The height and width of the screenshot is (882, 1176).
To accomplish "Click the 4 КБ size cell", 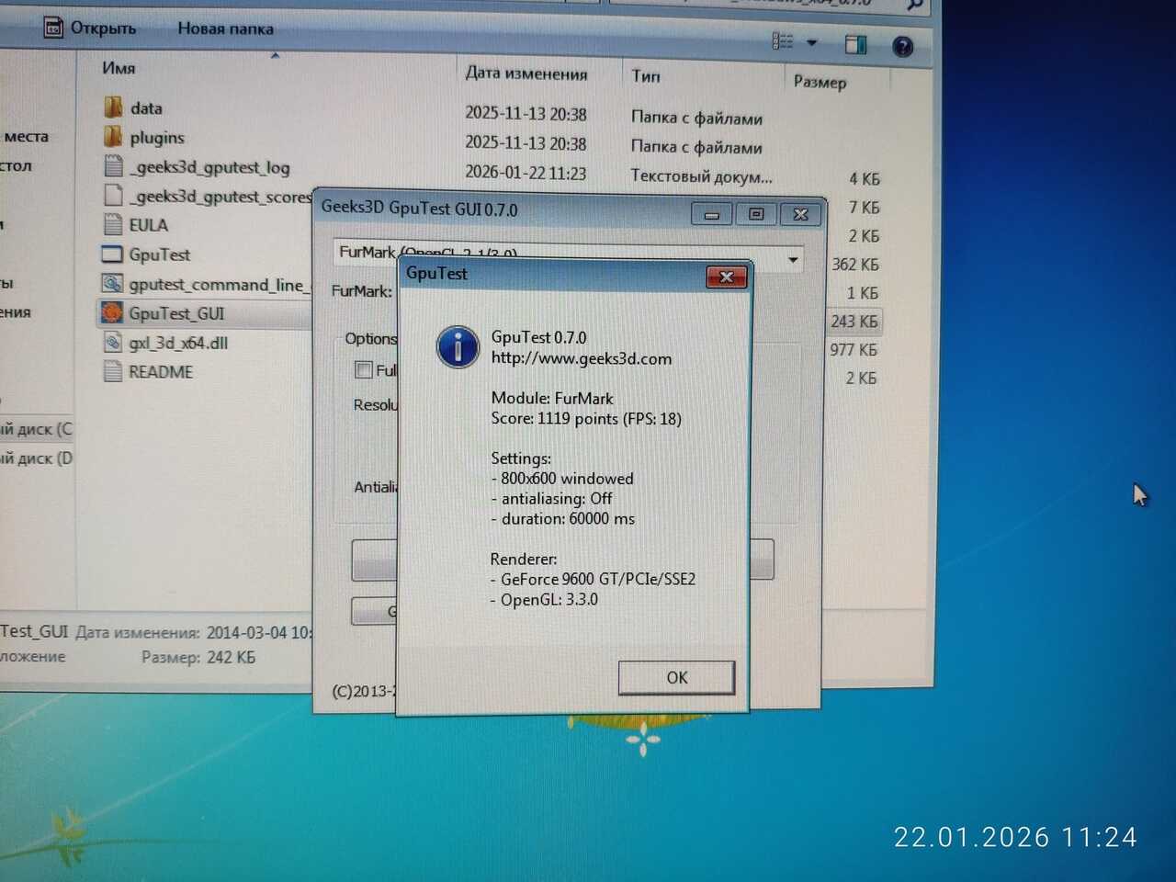I will point(865,179).
